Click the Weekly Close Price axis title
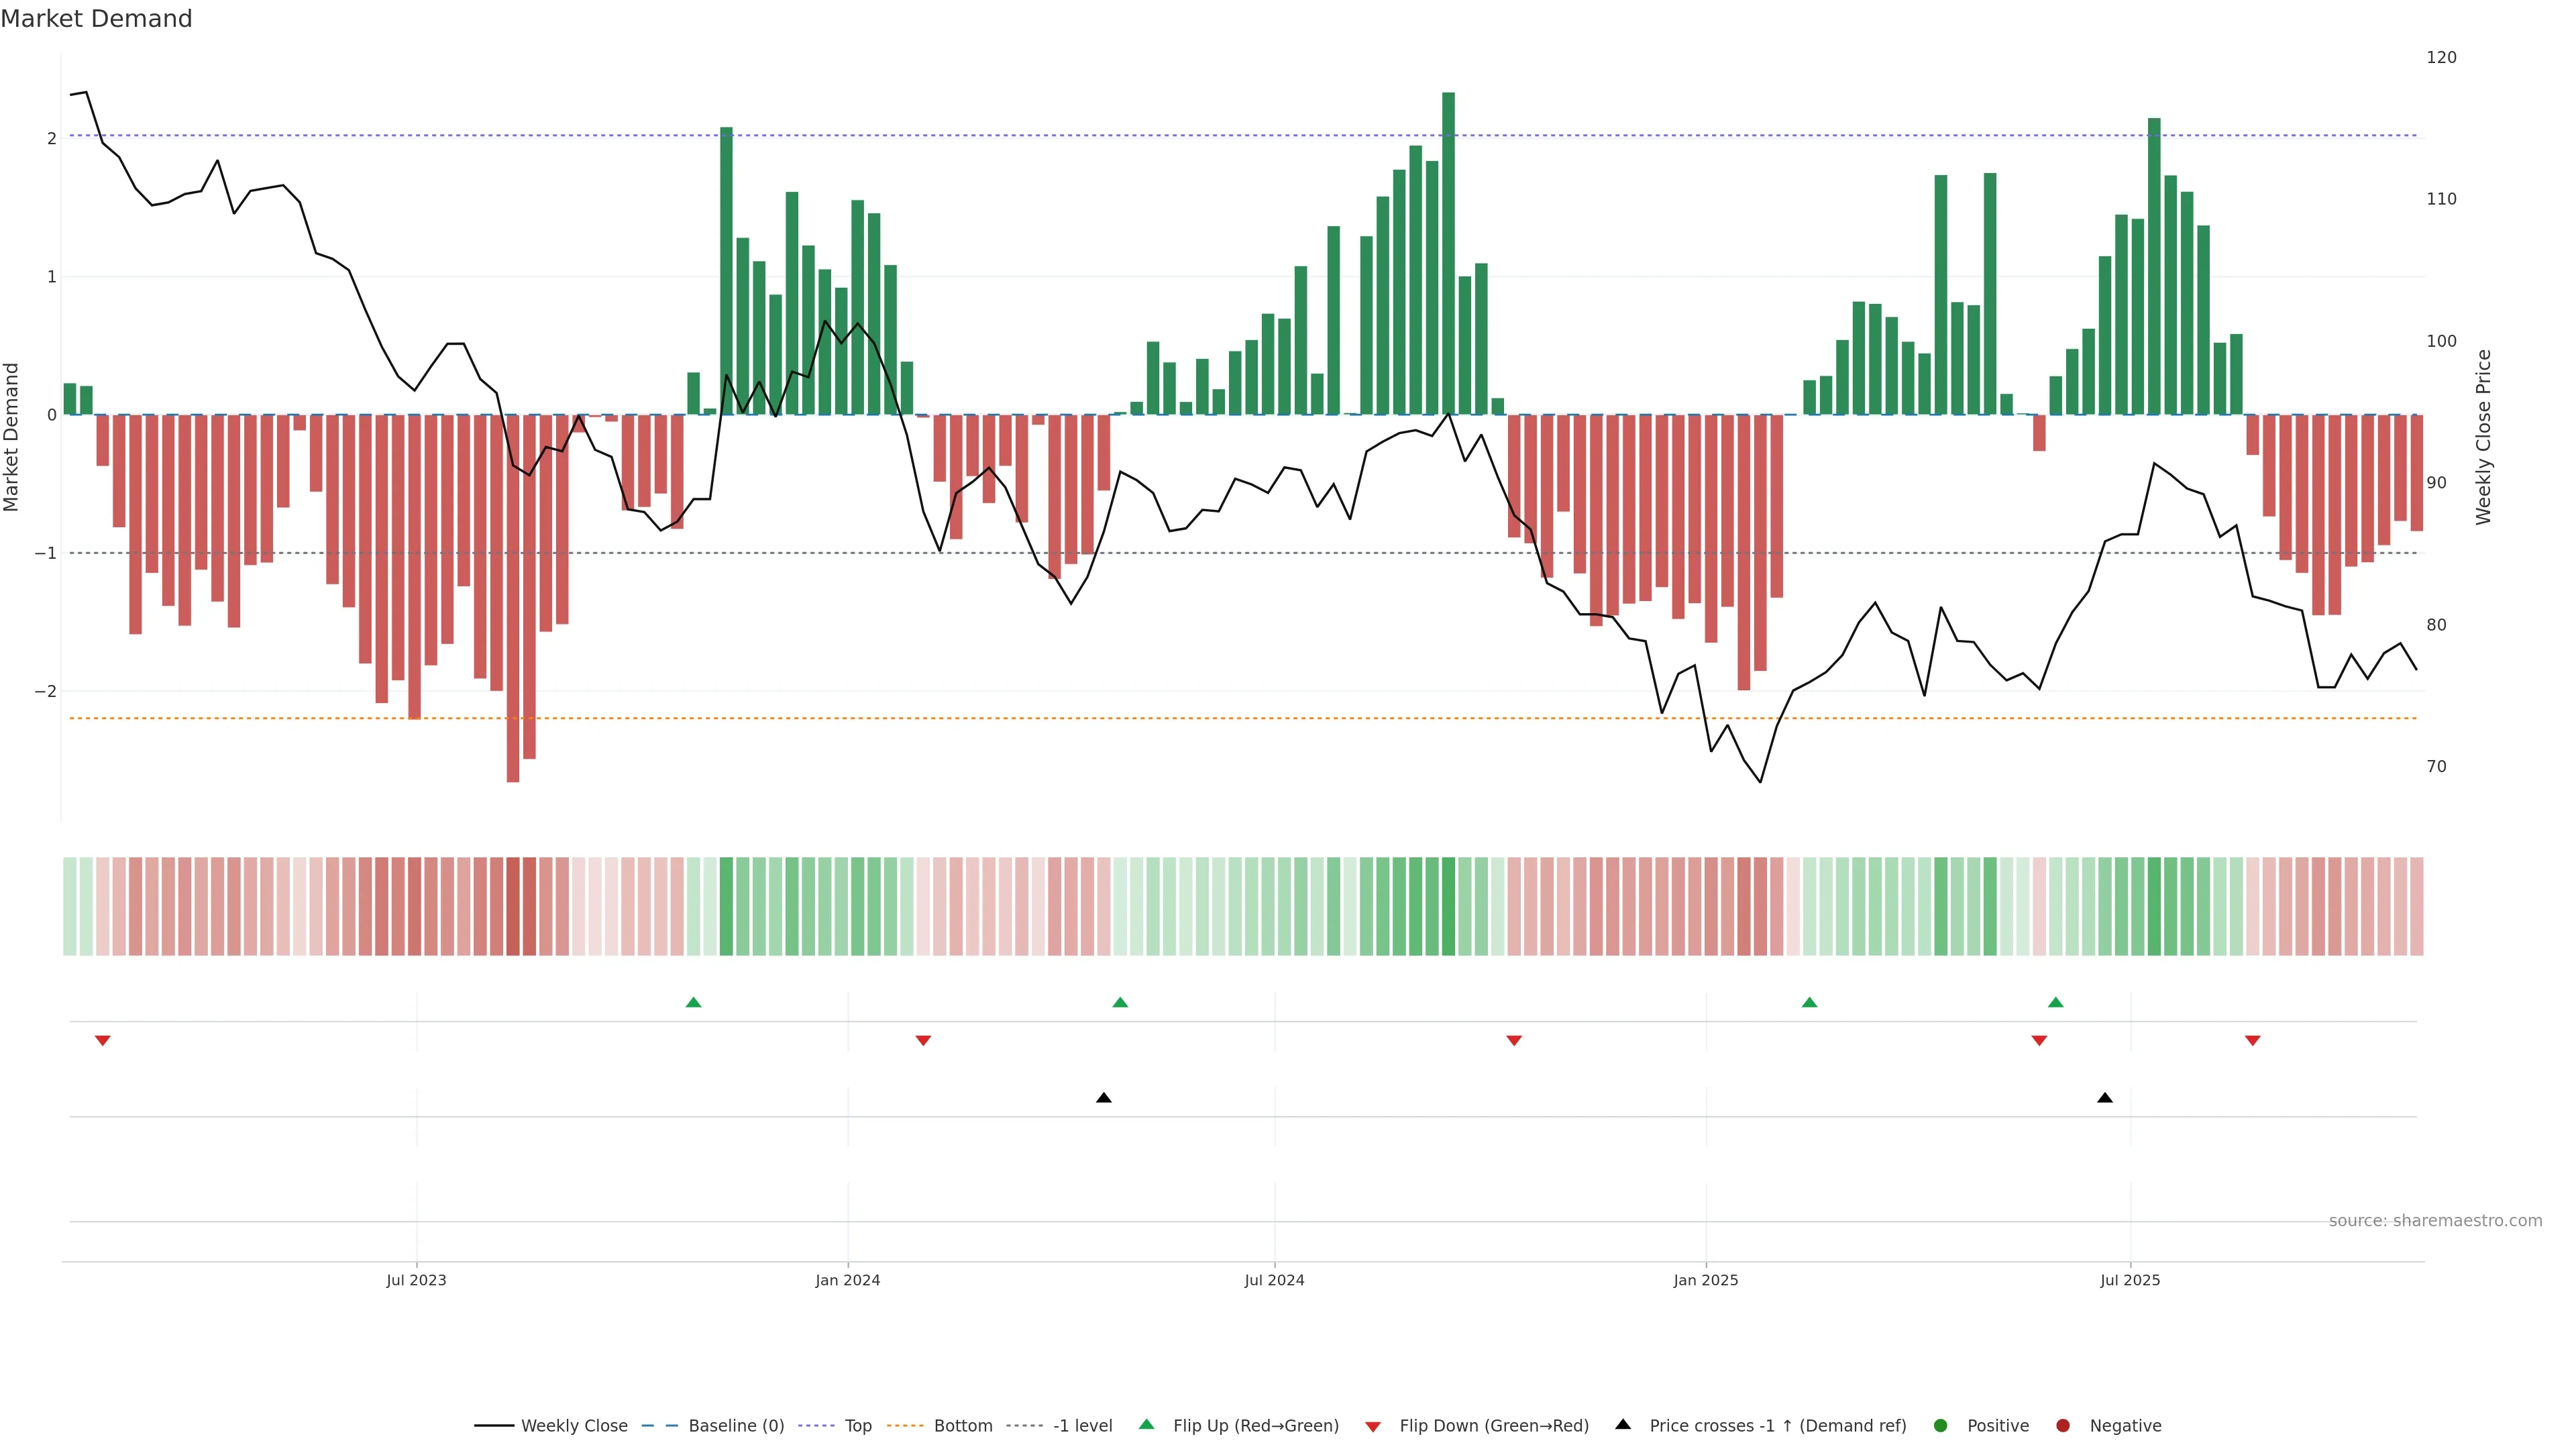Screen dimensions: 2576x1449 pyautogui.click(x=2483, y=437)
